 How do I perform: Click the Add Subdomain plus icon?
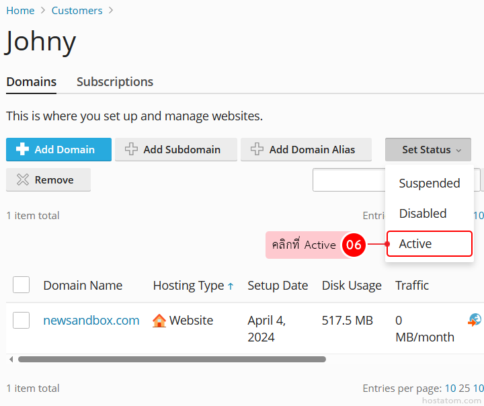[131, 149]
